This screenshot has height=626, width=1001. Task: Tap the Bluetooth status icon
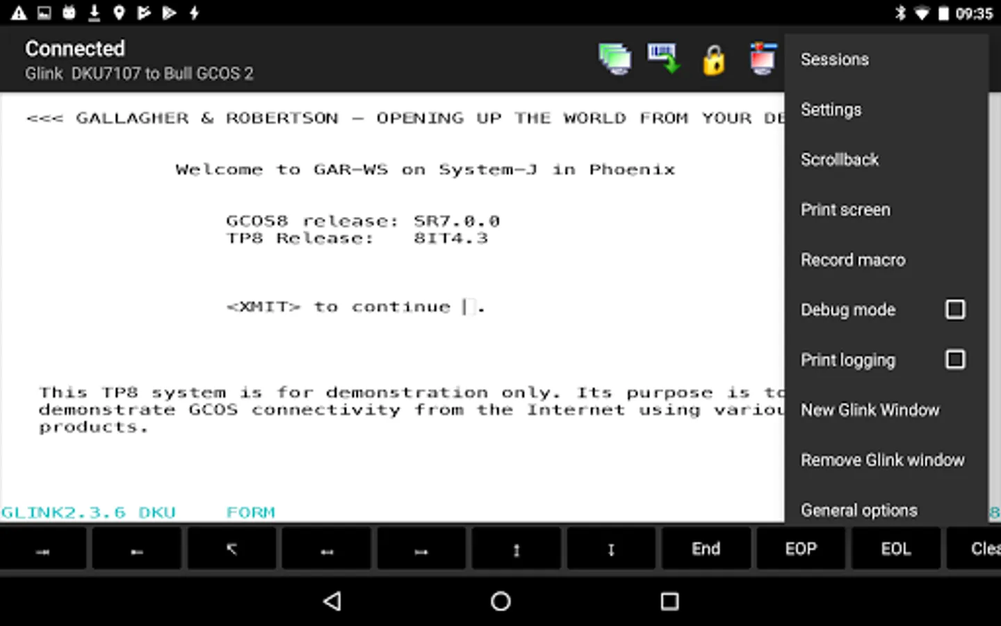[x=901, y=13]
